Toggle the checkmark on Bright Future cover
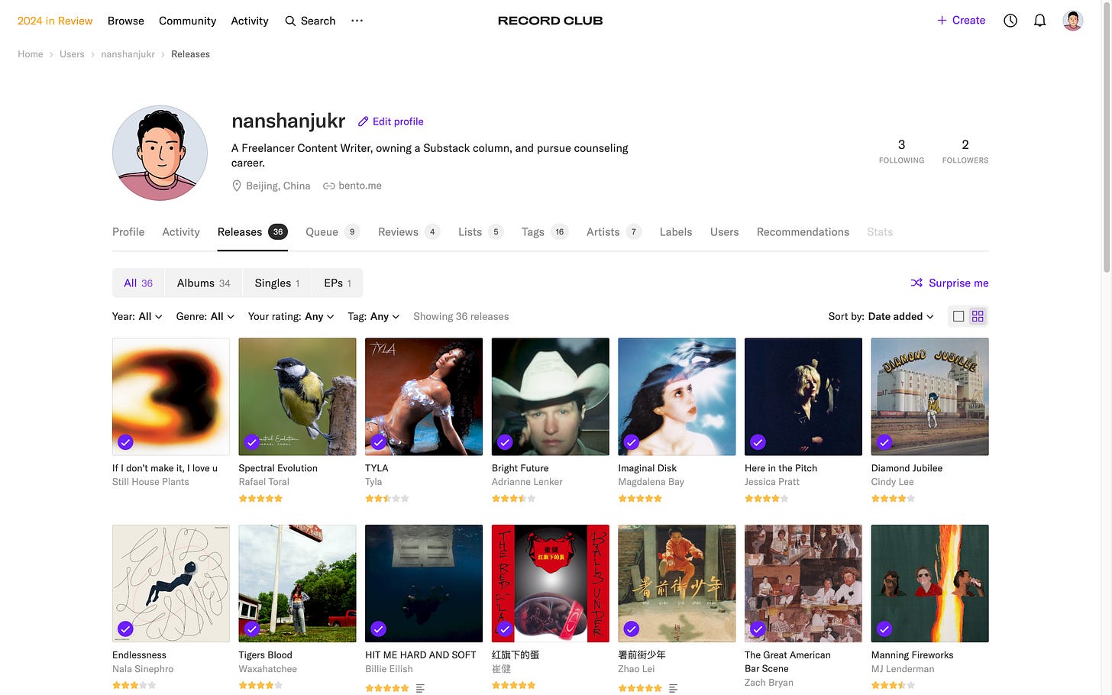Viewport: 1112px width, 695px height. 505,442
